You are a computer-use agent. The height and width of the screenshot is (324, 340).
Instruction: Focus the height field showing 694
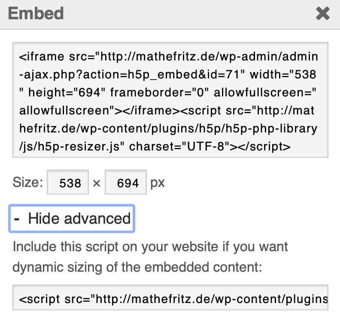125,183
